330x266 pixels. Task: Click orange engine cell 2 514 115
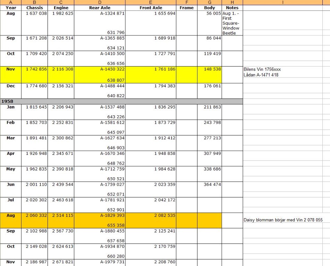click(62, 215)
